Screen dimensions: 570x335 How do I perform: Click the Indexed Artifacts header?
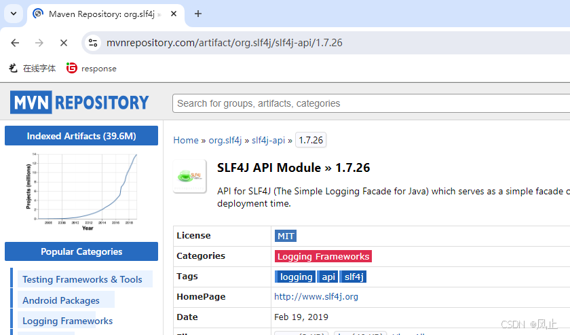tap(81, 136)
